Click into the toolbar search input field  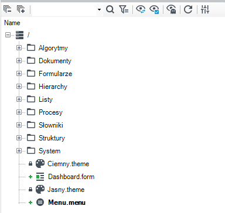tap(64, 9)
